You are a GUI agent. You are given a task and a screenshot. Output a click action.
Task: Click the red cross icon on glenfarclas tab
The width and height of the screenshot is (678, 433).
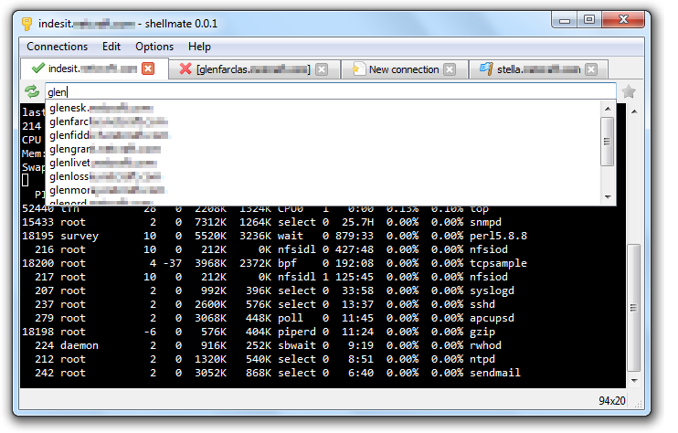point(185,69)
